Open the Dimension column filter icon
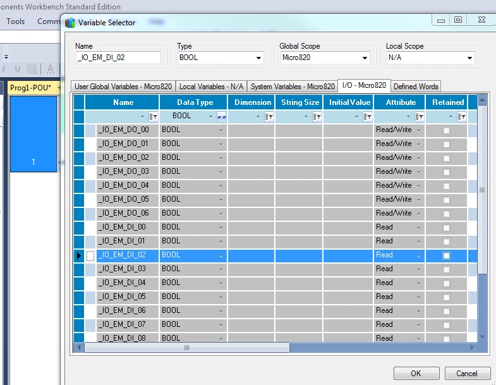The image size is (496, 385). (269, 117)
